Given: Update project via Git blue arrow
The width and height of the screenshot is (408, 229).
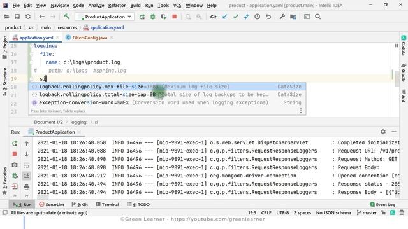Looking at the screenshot, I should [225, 17].
